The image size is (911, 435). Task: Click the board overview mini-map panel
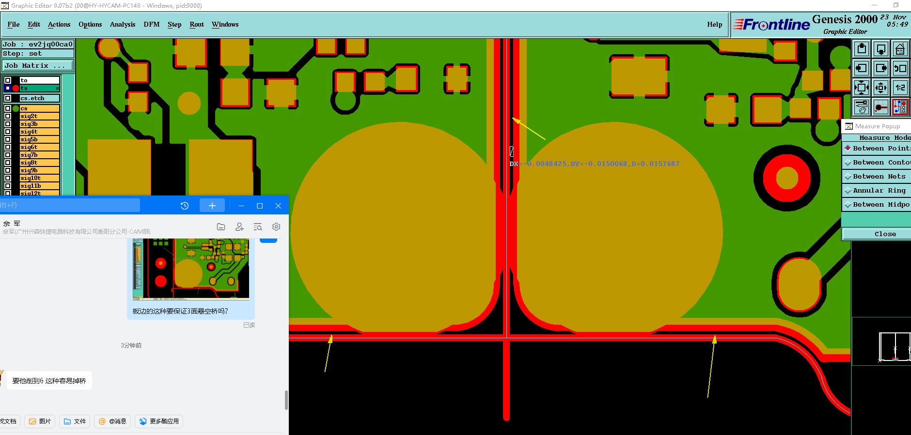coord(881,341)
